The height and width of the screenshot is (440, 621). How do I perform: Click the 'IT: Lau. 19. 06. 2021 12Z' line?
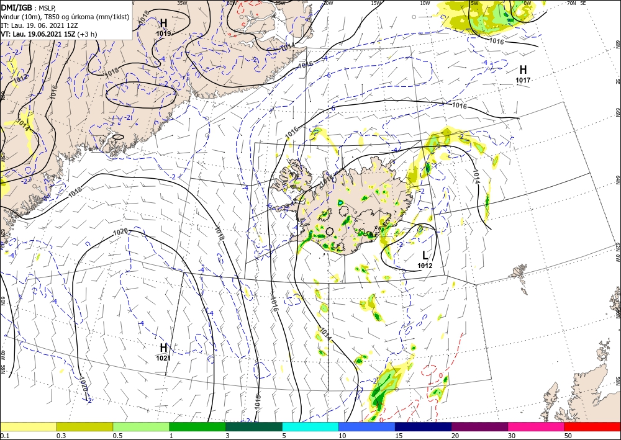point(40,25)
